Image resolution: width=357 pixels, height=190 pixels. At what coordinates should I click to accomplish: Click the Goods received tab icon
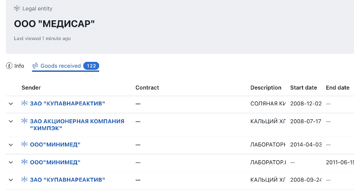coord(35,66)
